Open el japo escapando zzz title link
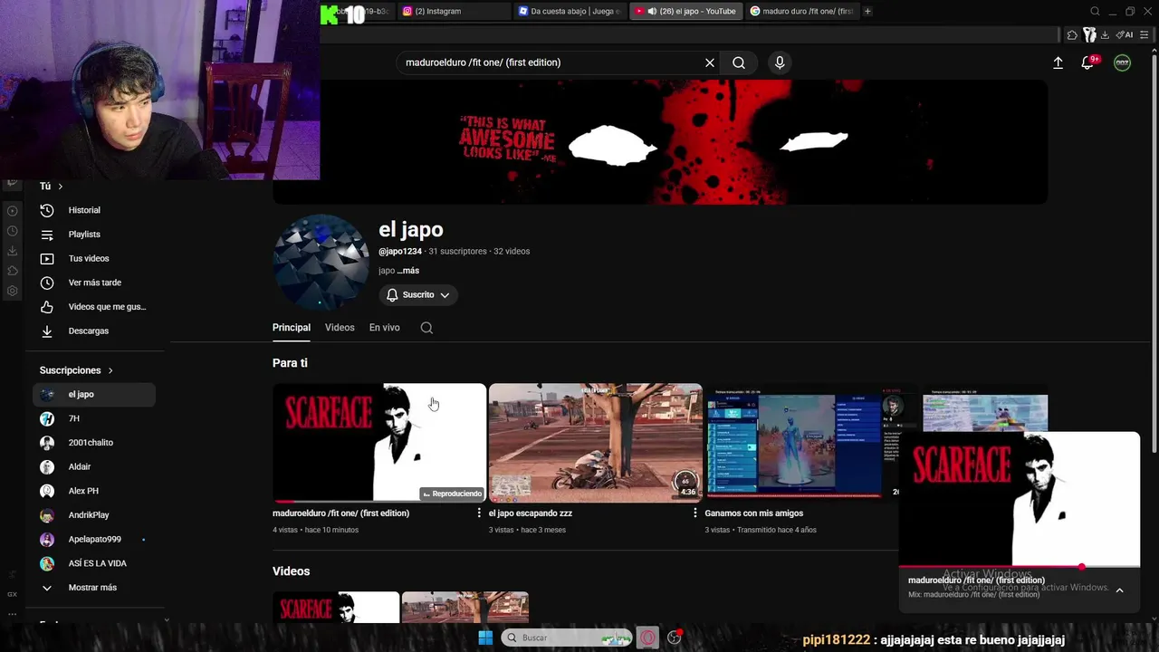Screen dimensions: 1159x652 click(531, 513)
